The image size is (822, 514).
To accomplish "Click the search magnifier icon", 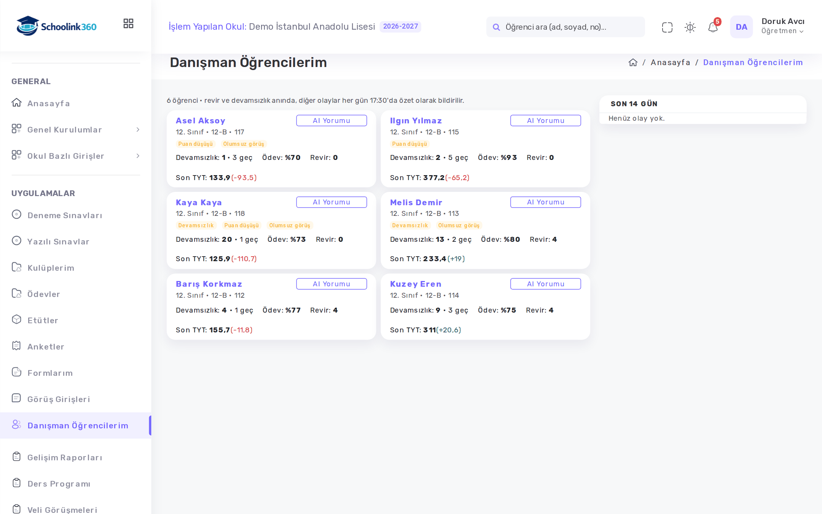I will pos(496,27).
